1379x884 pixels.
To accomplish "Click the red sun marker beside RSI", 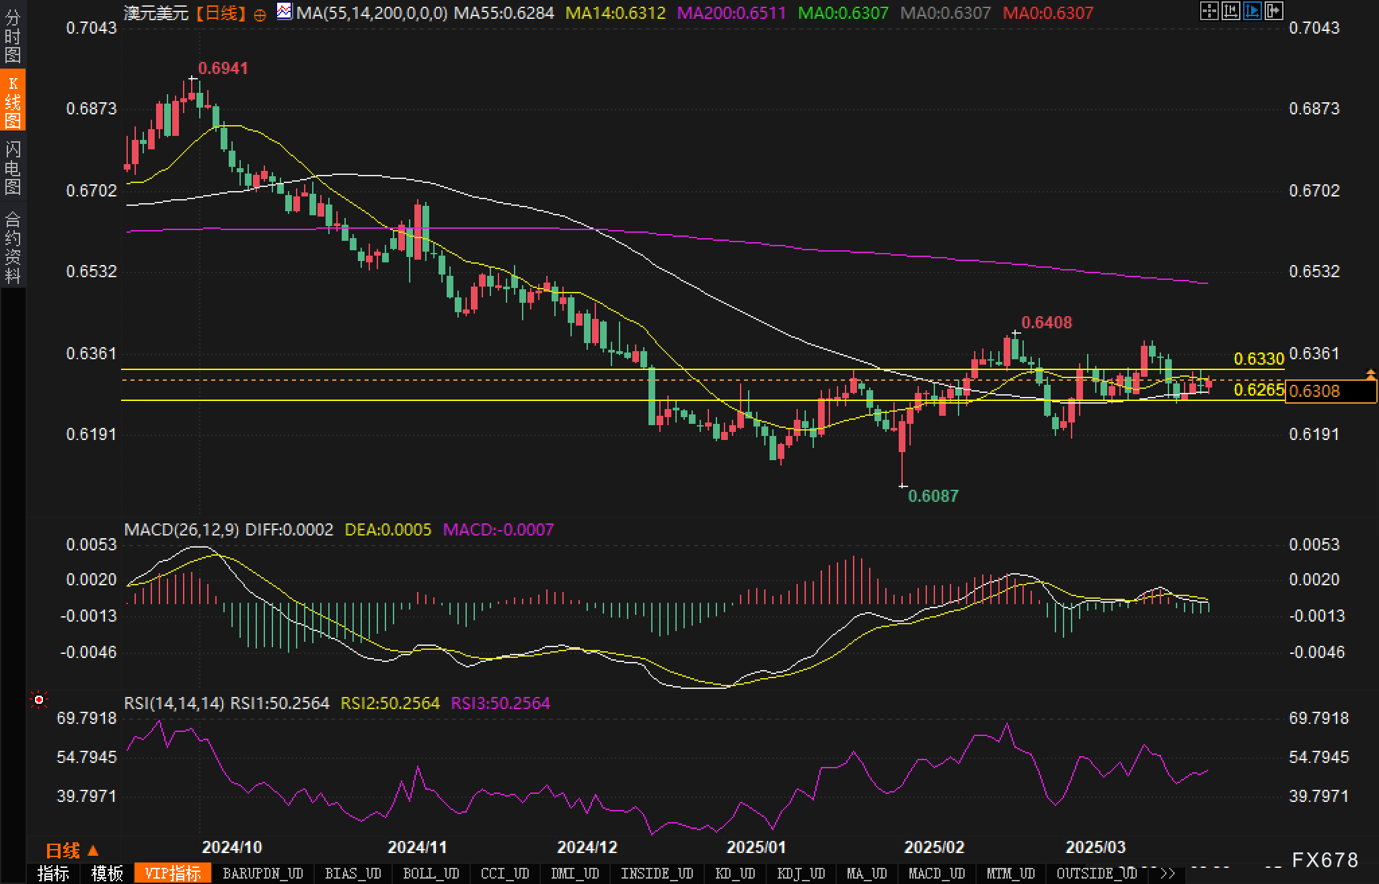I will [x=39, y=700].
